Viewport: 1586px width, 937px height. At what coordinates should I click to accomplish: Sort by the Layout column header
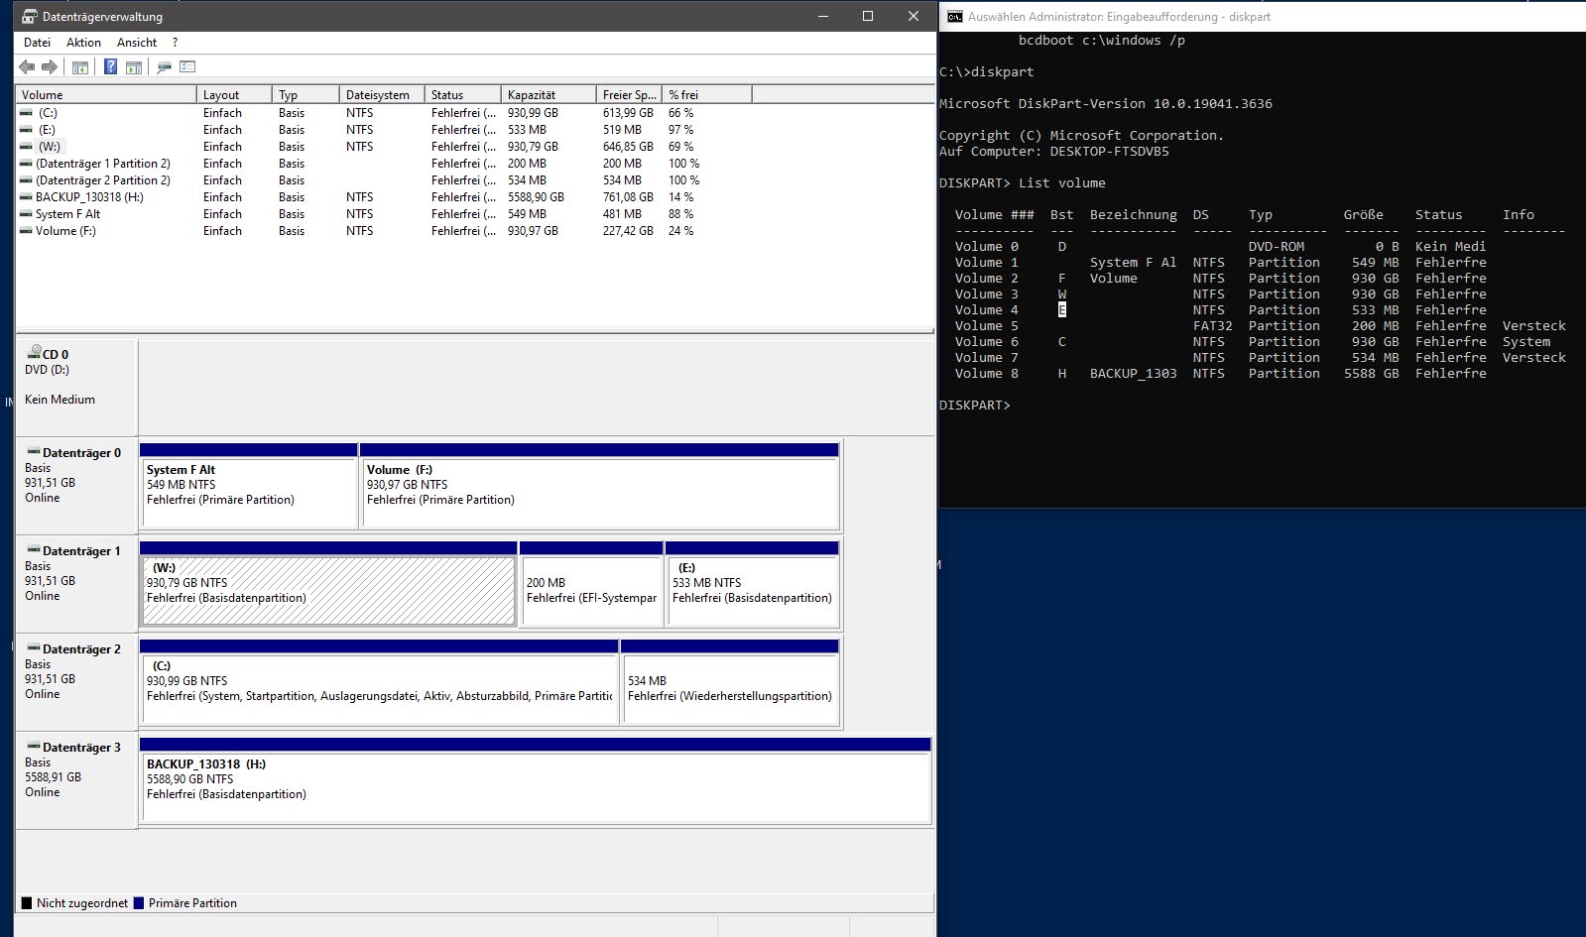[234, 95]
